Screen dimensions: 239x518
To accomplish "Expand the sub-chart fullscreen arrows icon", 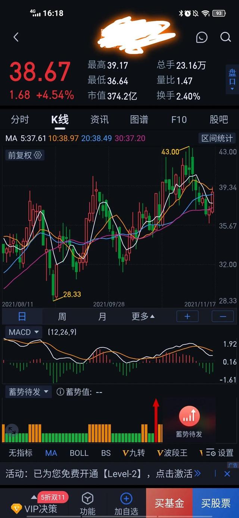I will [x=12, y=430].
